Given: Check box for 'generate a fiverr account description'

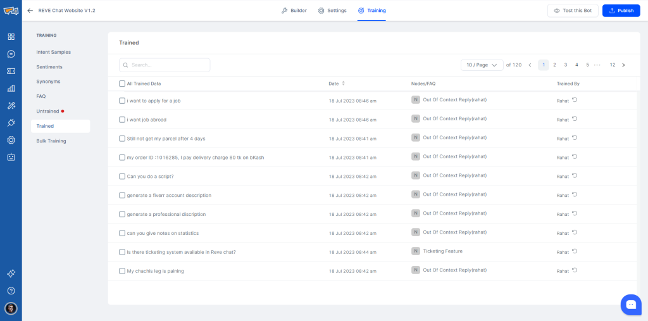Looking at the screenshot, I should (122, 195).
